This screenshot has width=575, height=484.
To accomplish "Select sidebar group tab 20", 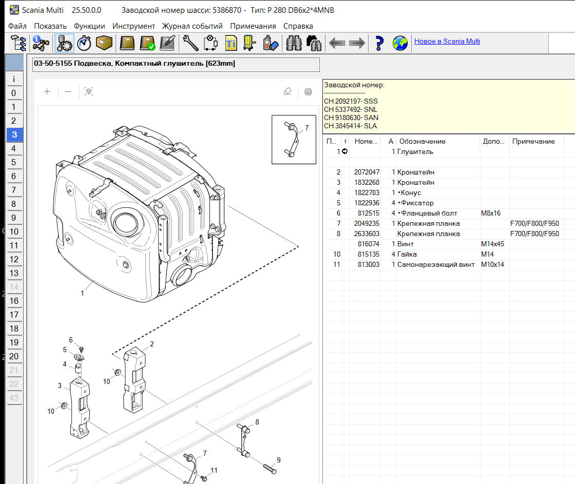I will [x=14, y=356].
